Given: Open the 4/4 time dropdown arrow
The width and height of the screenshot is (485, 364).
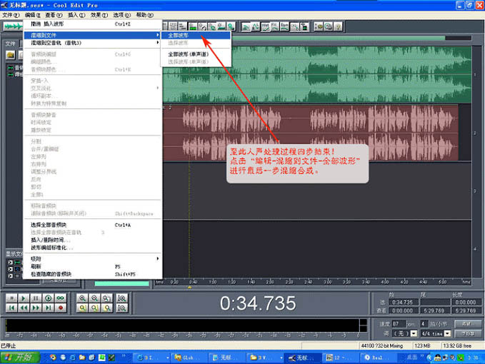Looking at the screenshot, I should click(x=448, y=333).
